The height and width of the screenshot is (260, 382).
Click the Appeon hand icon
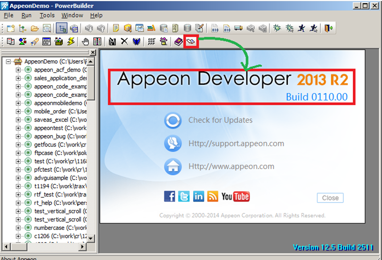[x=85, y=41]
